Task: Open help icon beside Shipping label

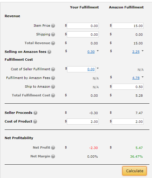Action: [53, 34]
